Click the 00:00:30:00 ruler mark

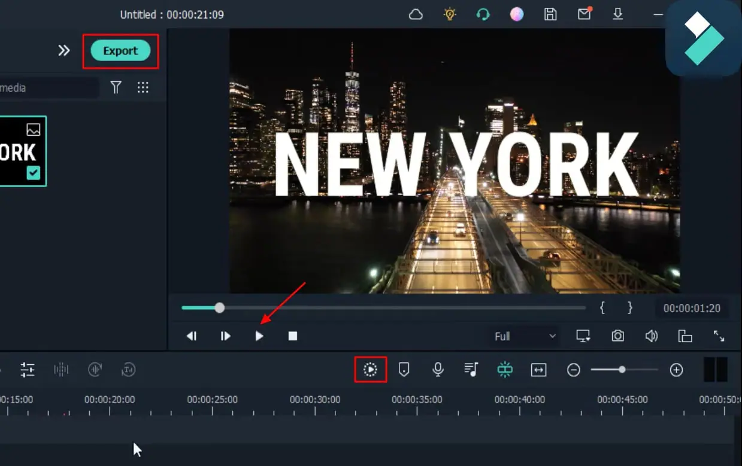coord(315,400)
